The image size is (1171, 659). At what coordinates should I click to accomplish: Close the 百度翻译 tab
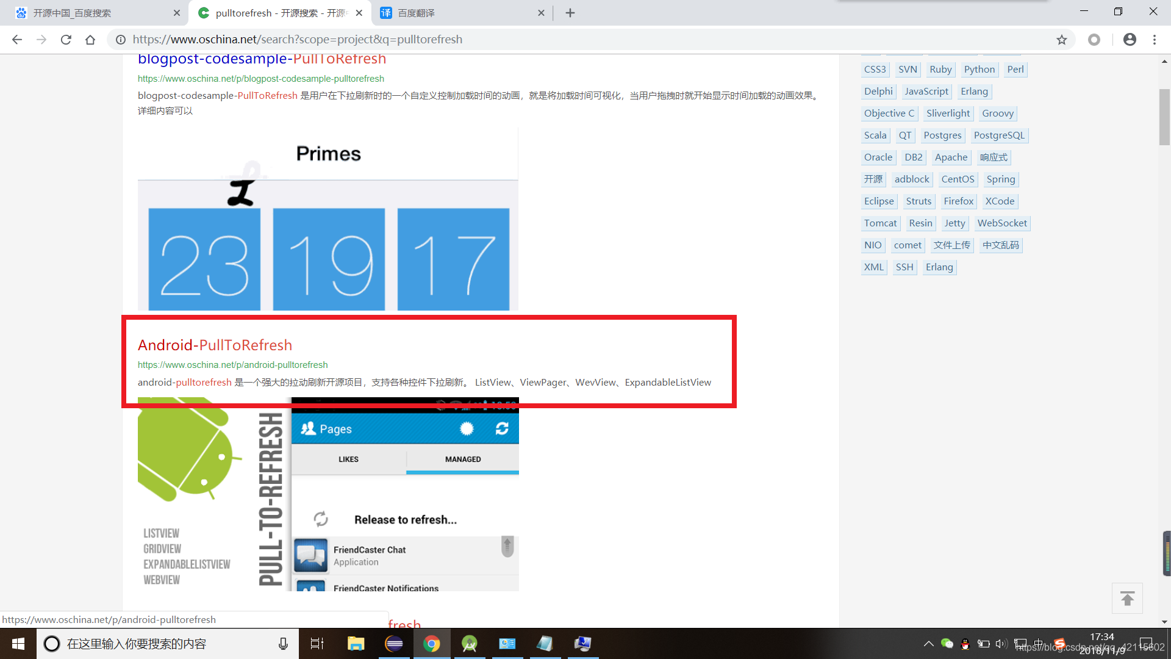click(541, 13)
